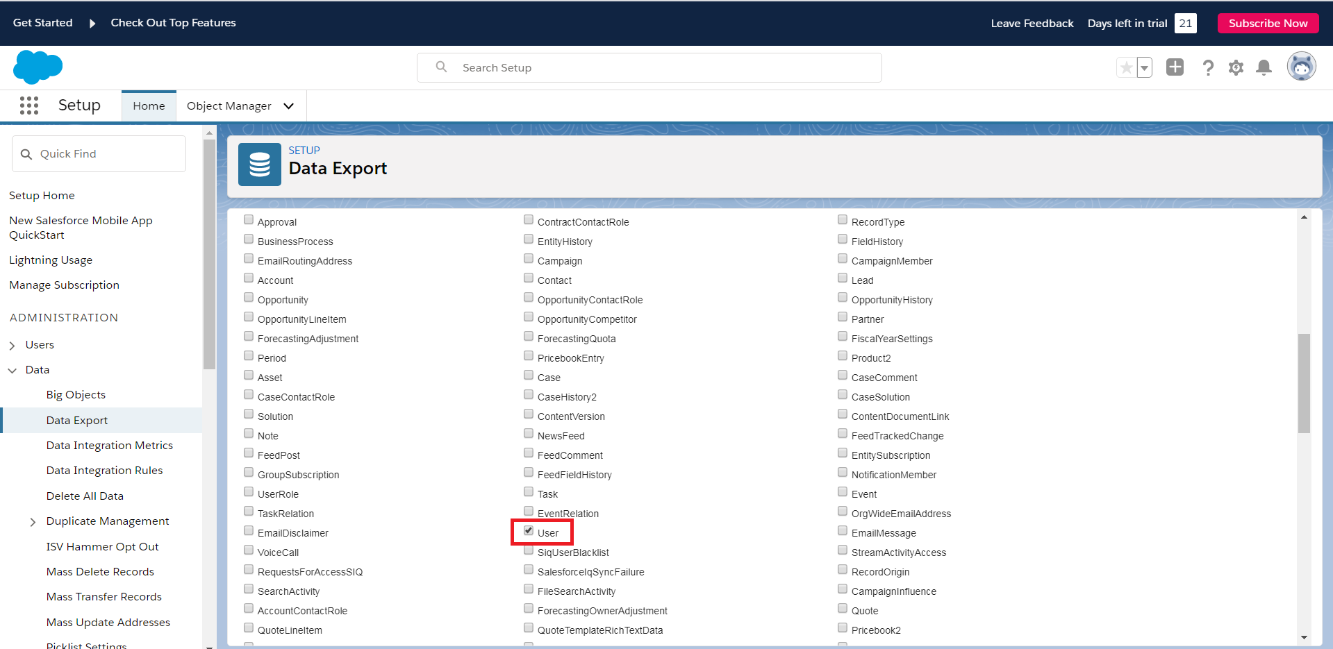Click the SETUP breadcrumb label
This screenshot has height=649, width=1333.
[x=304, y=151]
